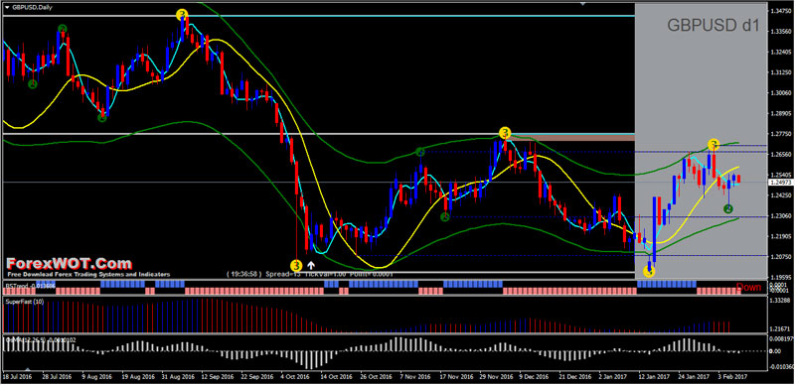Click the GBPUSD d1 symbol label

[713, 26]
